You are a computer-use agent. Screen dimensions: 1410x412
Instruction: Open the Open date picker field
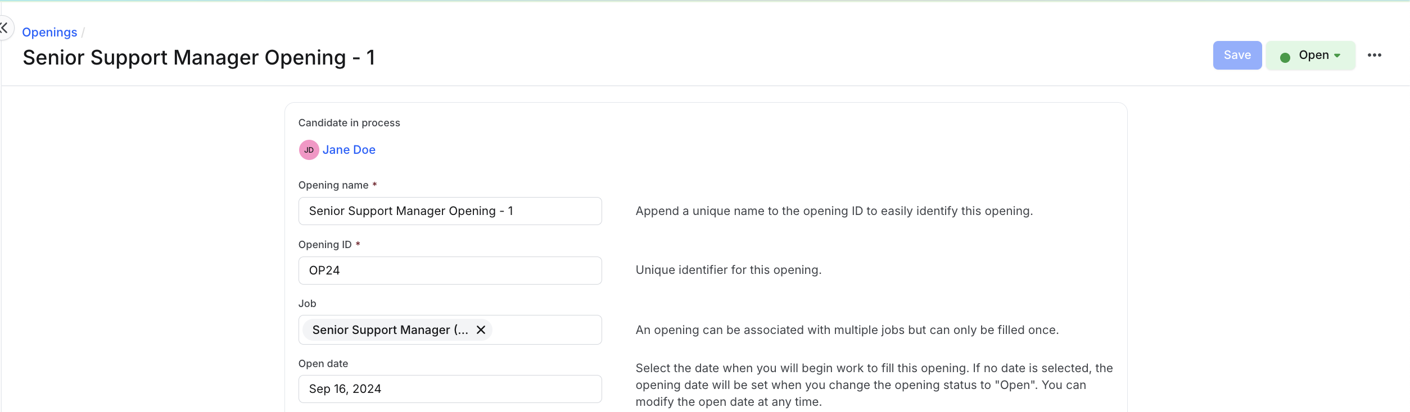[450, 389]
